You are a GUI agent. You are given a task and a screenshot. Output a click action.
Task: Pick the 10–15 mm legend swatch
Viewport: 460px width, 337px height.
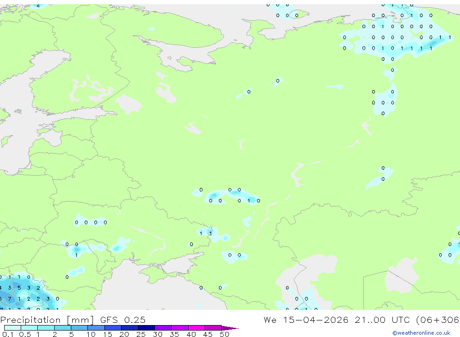click(x=96, y=328)
